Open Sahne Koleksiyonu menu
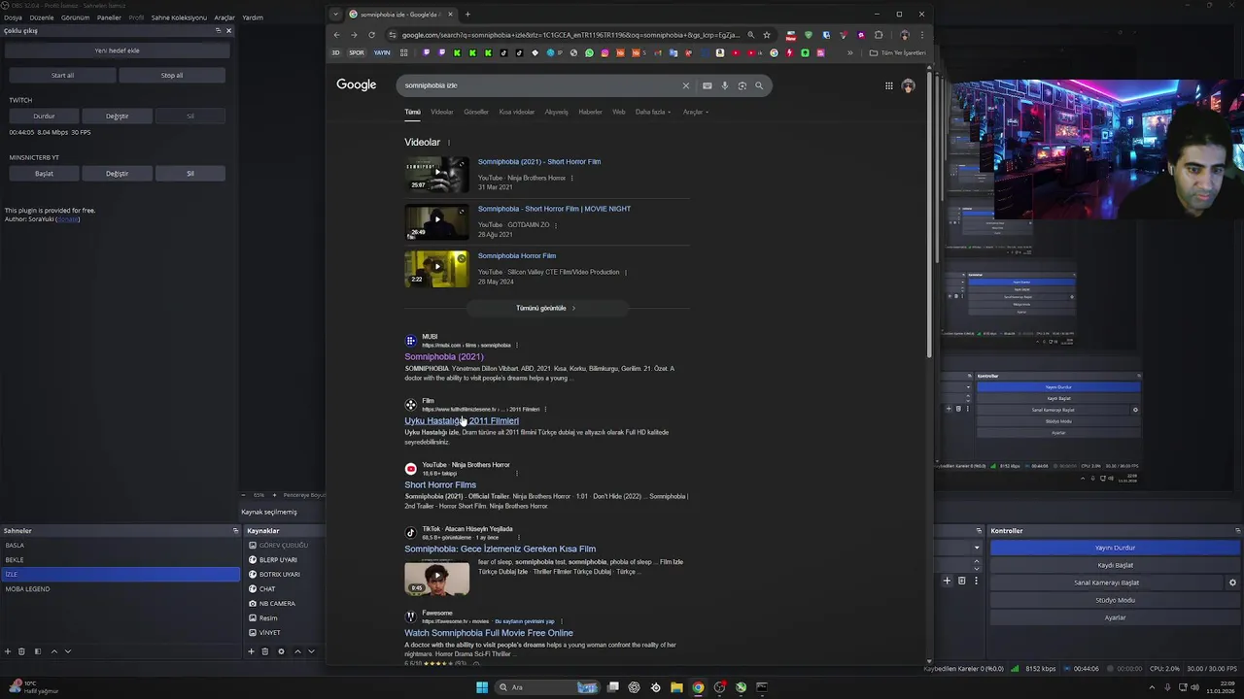This screenshot has height=699, width=1244. (179, 17)
